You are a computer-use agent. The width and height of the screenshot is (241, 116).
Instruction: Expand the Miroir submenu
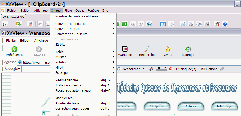pos(83,68)
